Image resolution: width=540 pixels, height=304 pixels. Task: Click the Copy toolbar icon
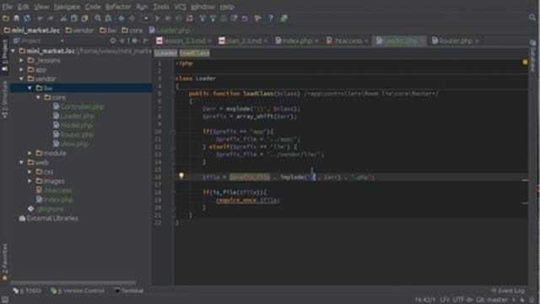(73, 19)
